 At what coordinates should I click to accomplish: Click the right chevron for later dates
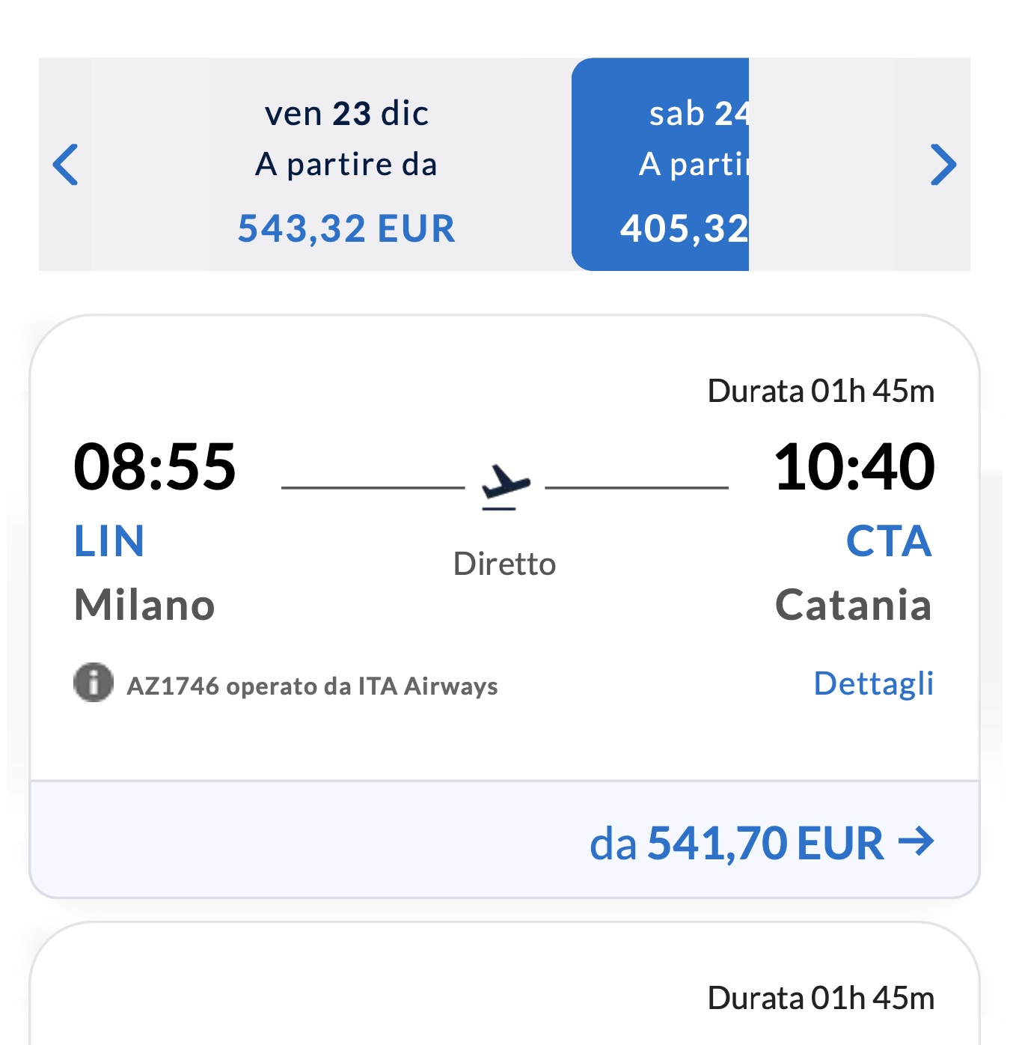click(x=943, y=164)
